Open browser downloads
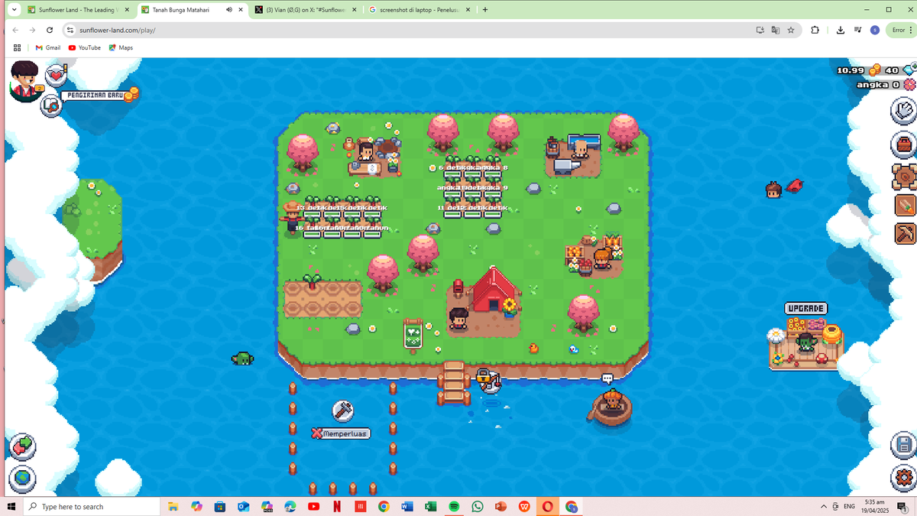This screenshot has height=516, width=917. tap(840, 30)
